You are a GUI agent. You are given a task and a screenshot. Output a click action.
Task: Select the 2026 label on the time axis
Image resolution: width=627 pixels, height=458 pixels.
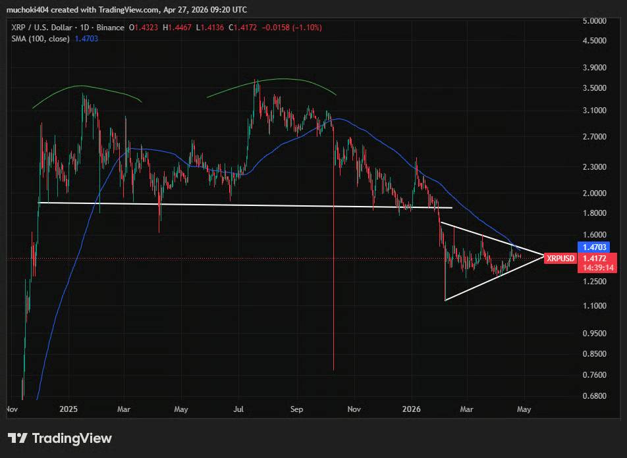coord(411,409)
